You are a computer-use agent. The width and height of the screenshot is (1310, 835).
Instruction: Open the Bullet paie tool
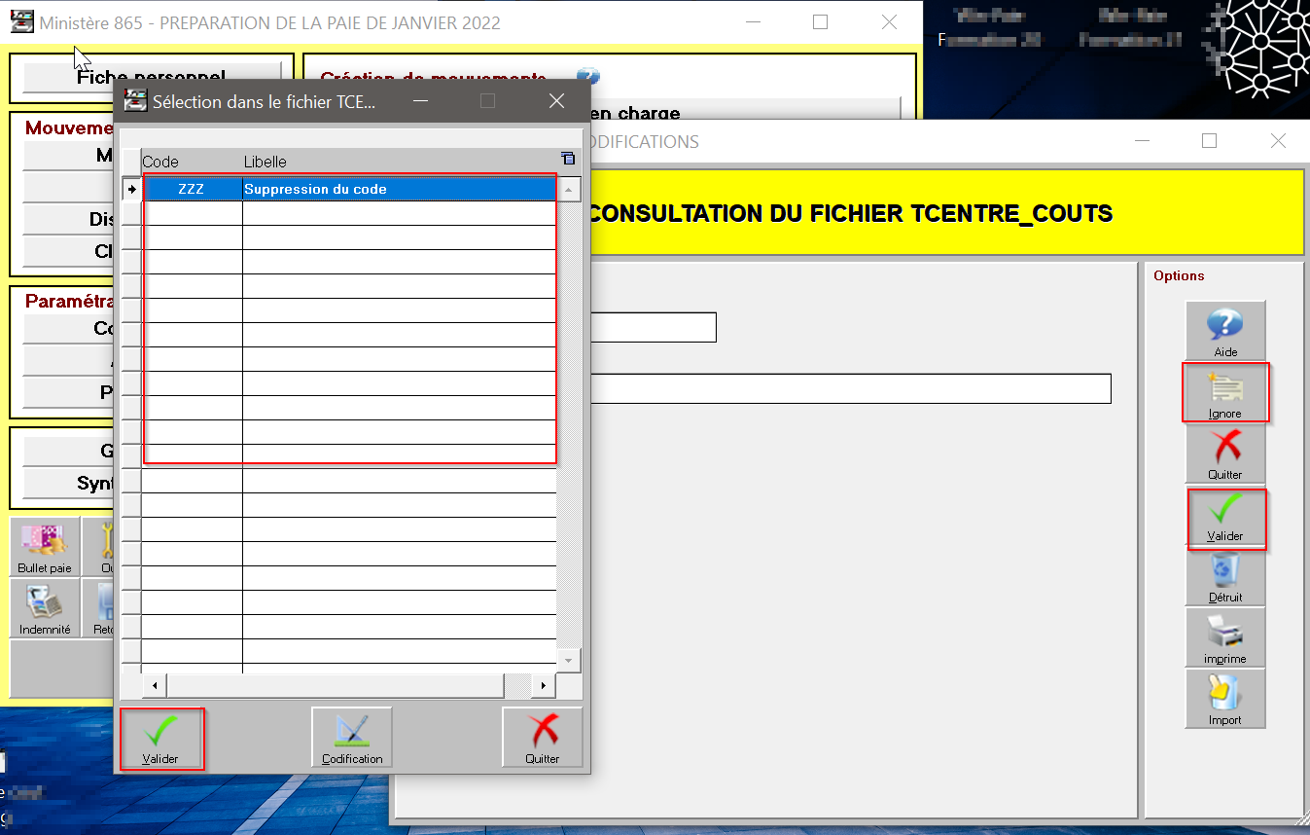point(45,546)
